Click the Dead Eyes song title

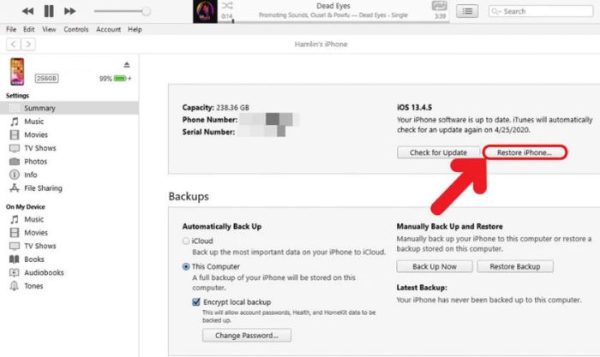333,6
